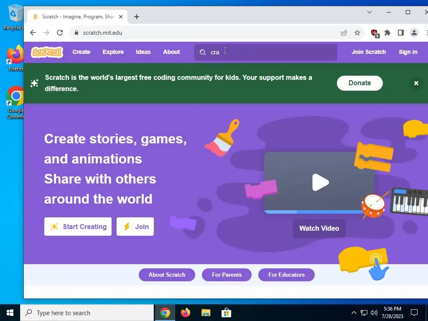Launch Firefox from the taskbar
This screenshot has width=428, height=321.
pos(186,313)
